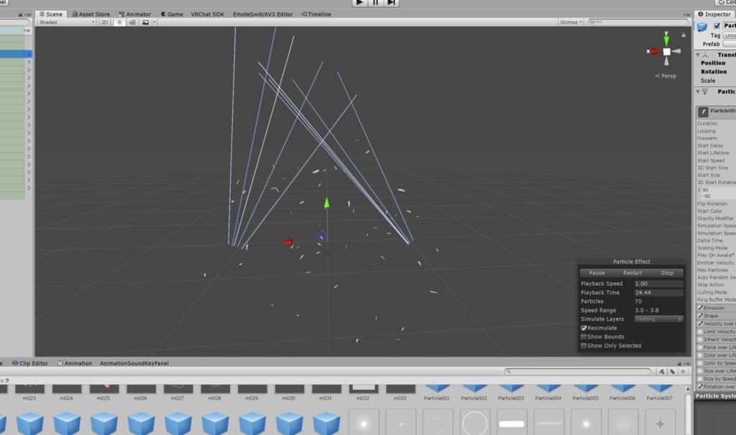Open the Animation tab in bottom panel

(x=75, y=363)
